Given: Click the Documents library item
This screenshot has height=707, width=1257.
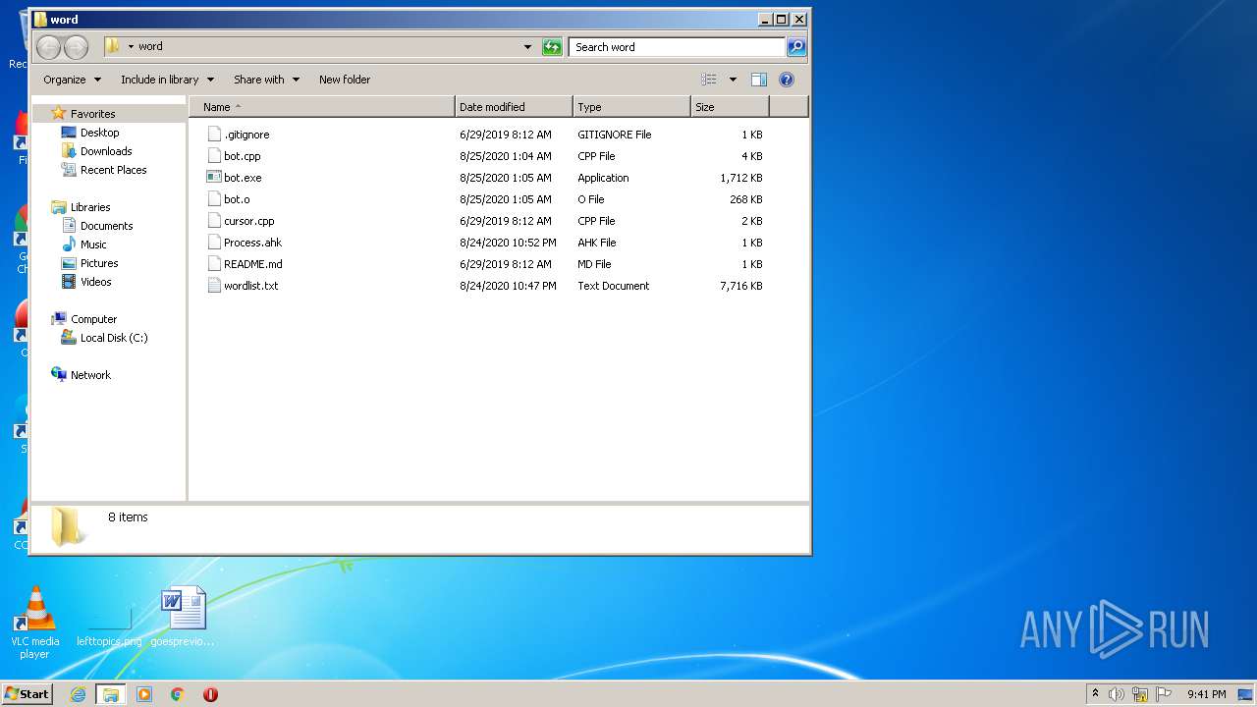Looking at the screenshot, I should 97,226.
